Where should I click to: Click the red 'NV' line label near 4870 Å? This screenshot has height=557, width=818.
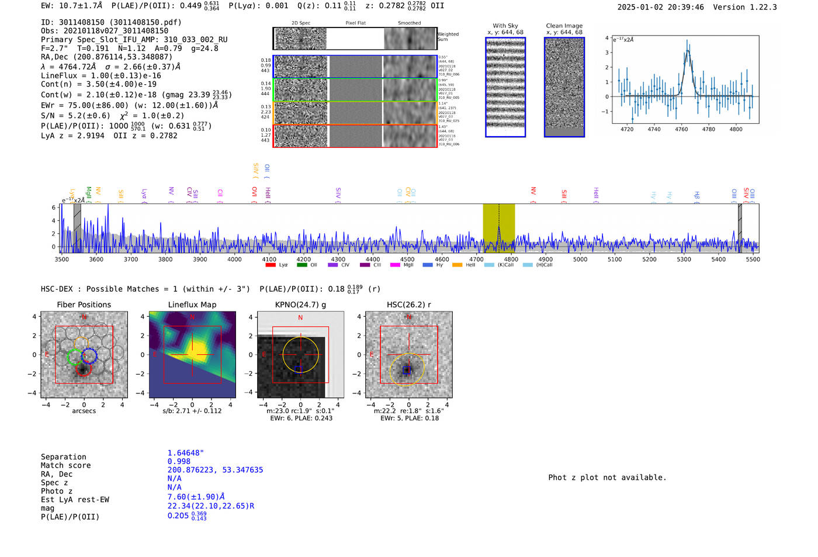pyautogui.click(x=533, y=191)
